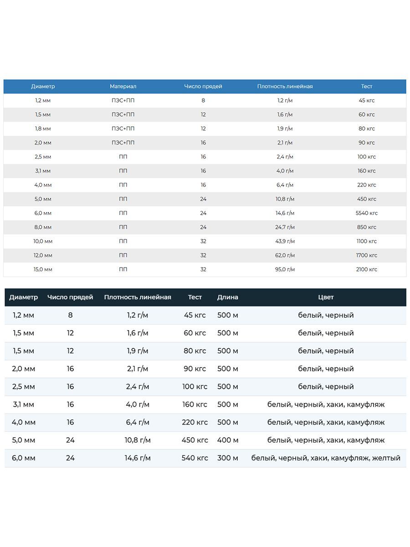
Task: Select the 10,0 мм diameter cell
Action: tap(43, 241)
